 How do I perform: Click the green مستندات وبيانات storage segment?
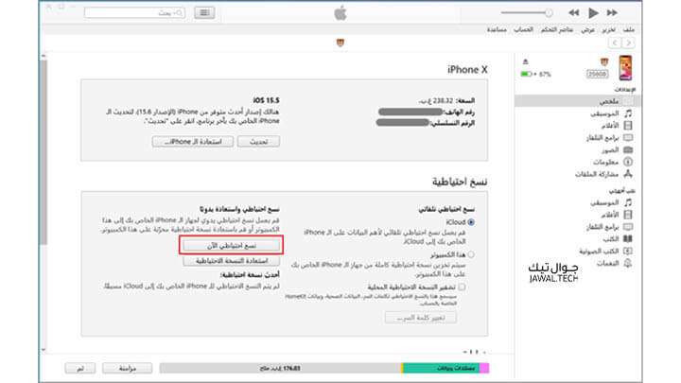(442, 368)
